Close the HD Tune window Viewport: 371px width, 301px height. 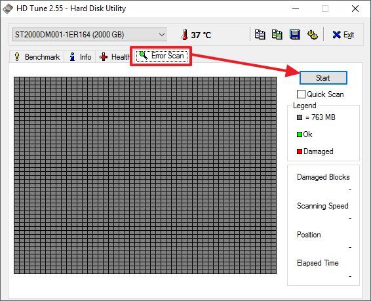[x=355, y=9]
